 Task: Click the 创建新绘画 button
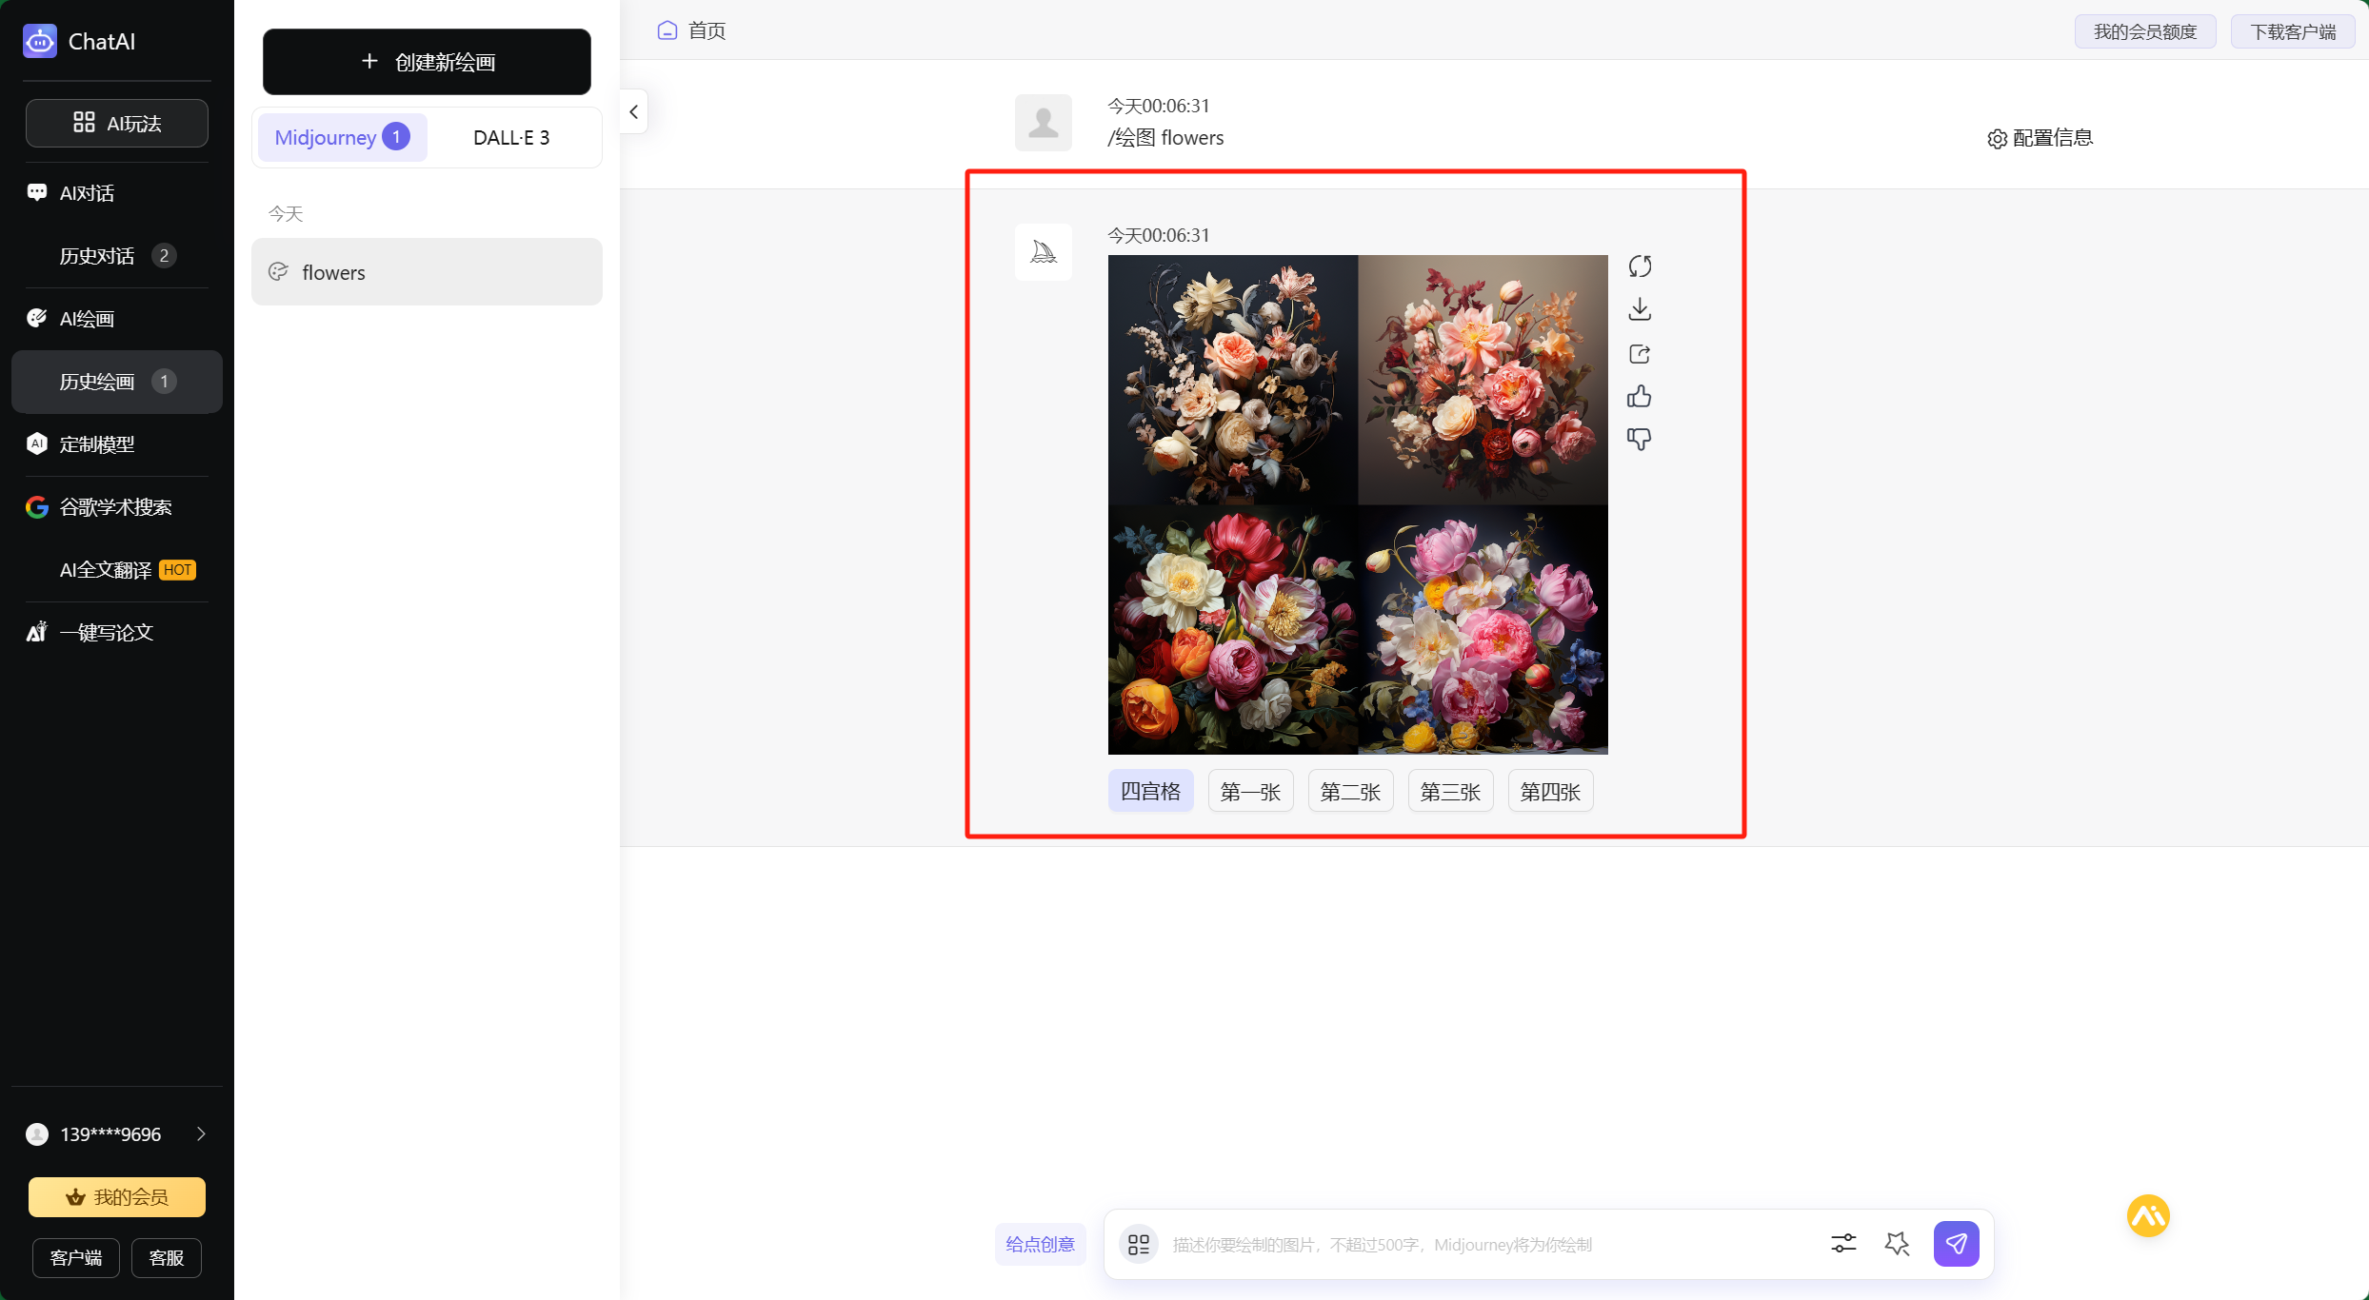[x=427, y=62]
